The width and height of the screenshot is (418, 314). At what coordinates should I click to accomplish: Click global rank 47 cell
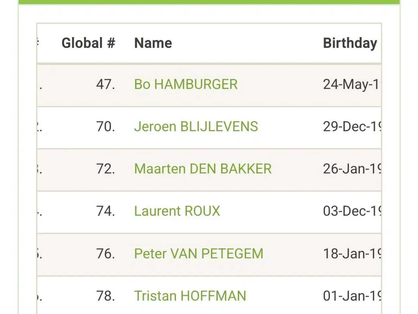point(105,84)
